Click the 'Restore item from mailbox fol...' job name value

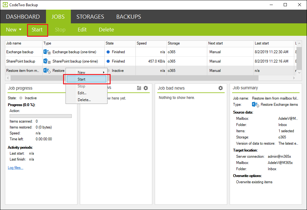point(275,98)
